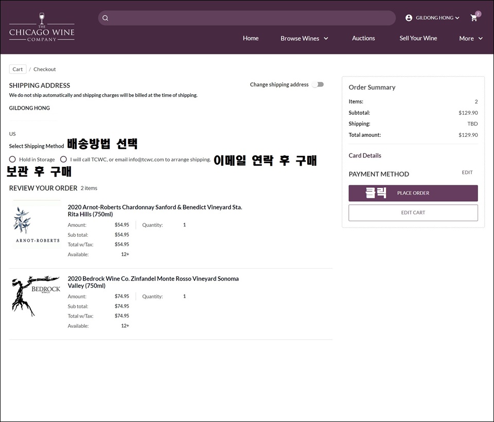Click EDIT next to Payment Method

467,172
